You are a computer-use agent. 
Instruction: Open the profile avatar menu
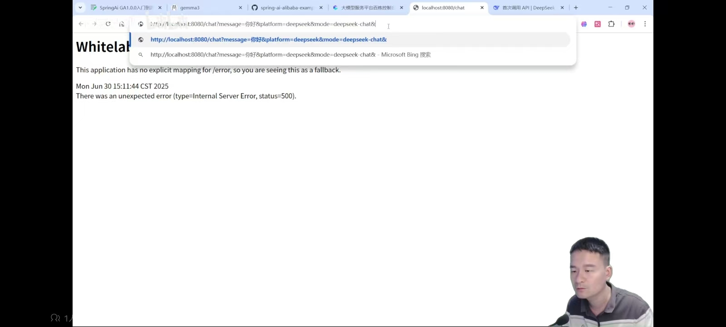pyautogui.click(x=631, y=24)
